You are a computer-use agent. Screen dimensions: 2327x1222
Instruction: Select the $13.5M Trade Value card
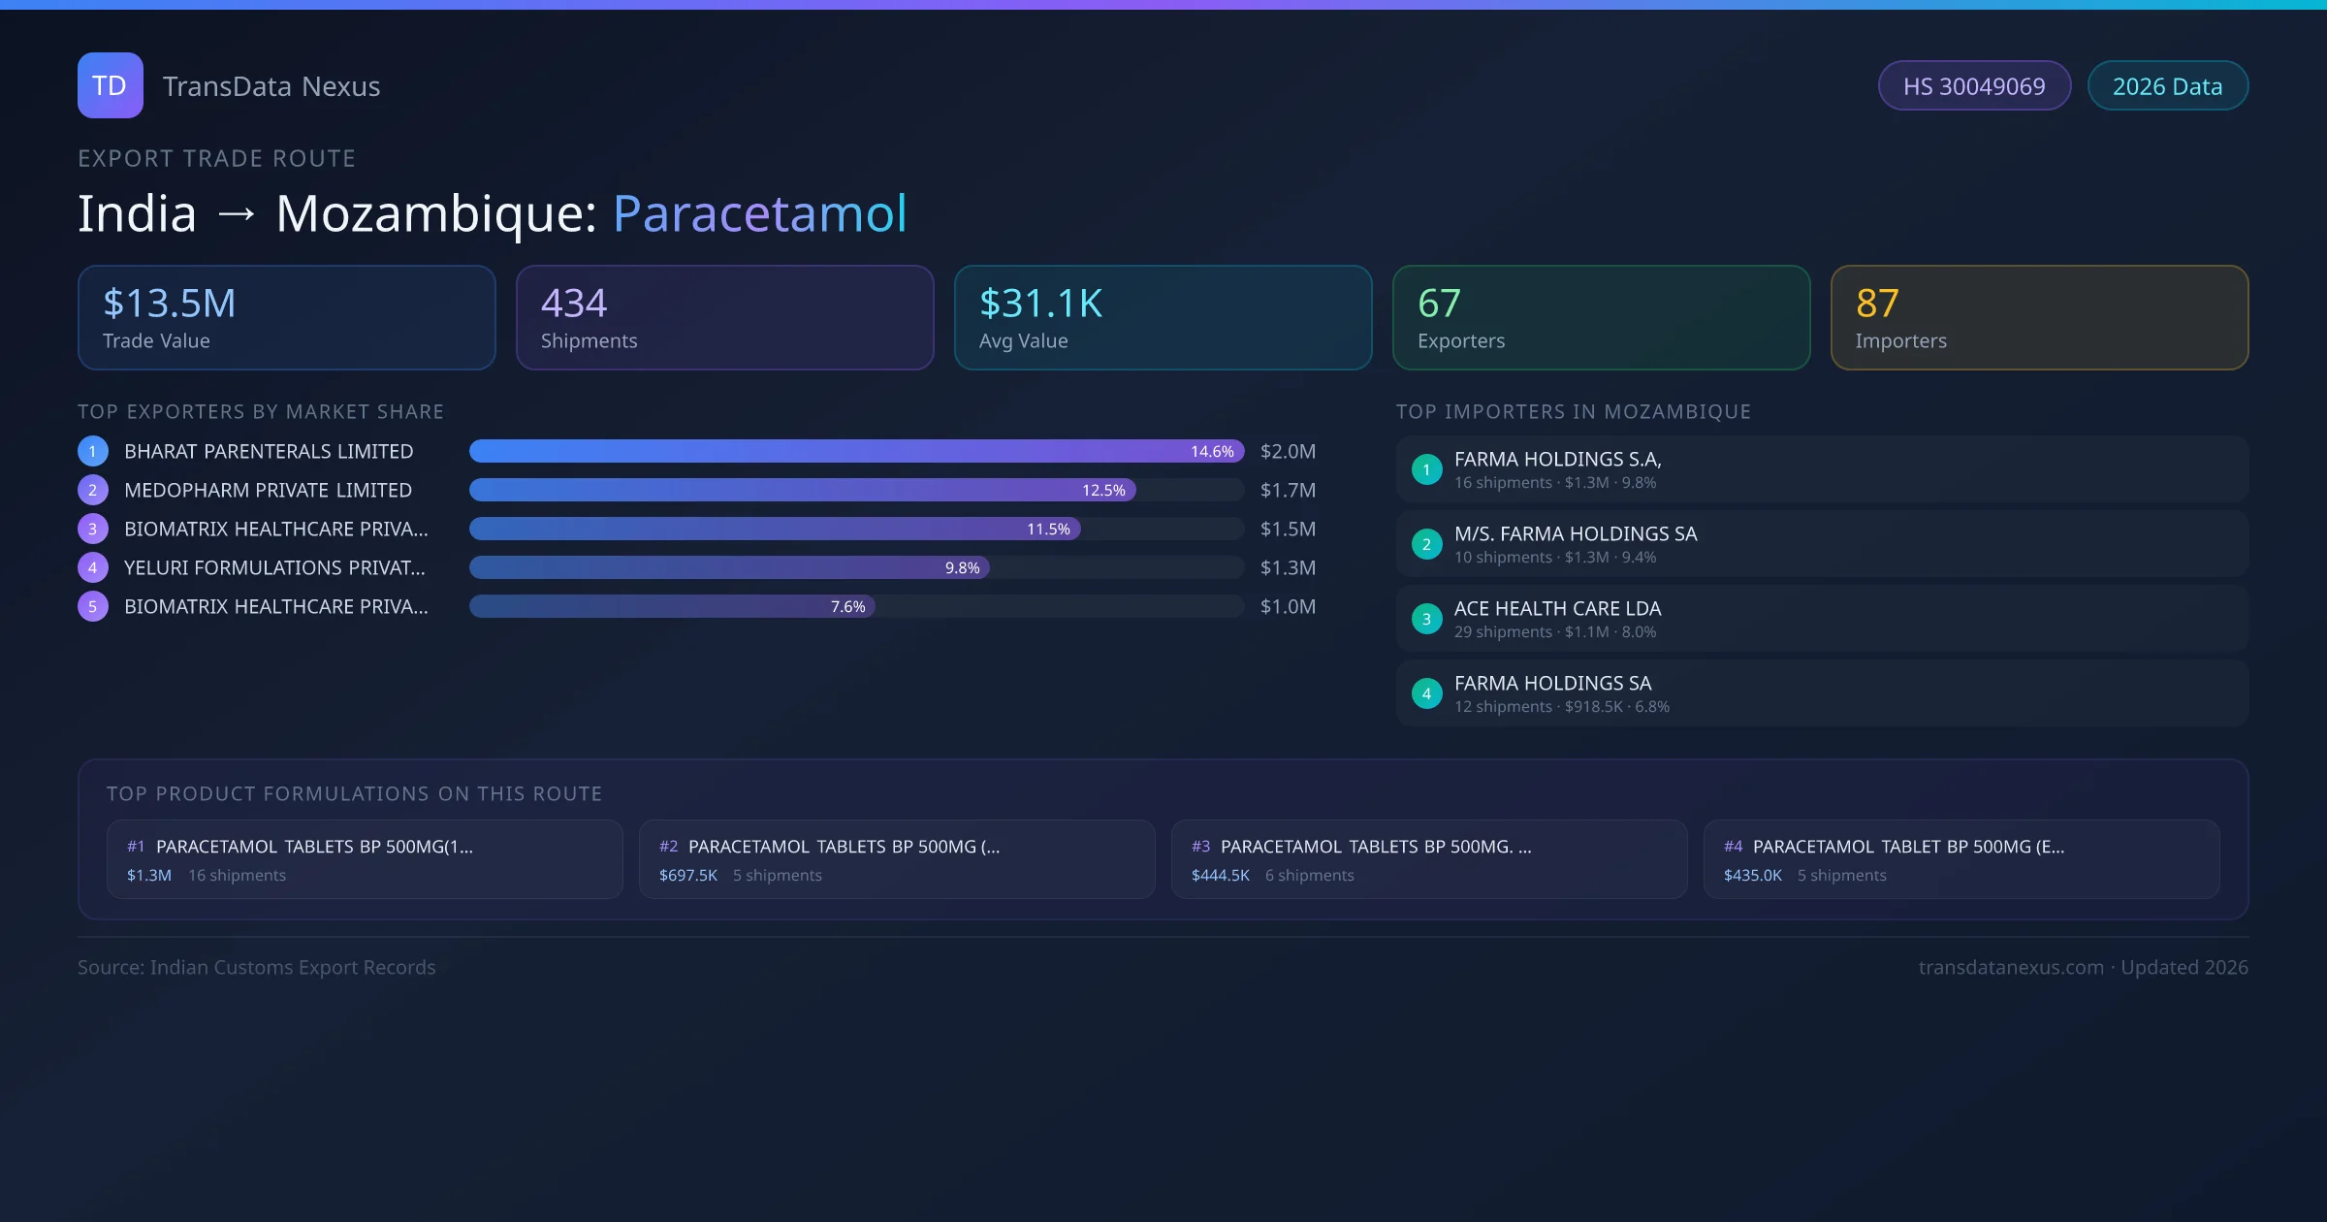pos(286,318)
